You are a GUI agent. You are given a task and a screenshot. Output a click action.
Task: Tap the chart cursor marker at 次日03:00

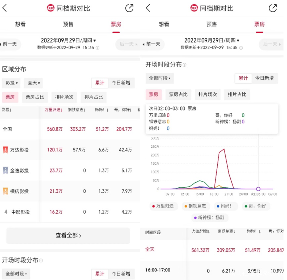pos(258,189)
